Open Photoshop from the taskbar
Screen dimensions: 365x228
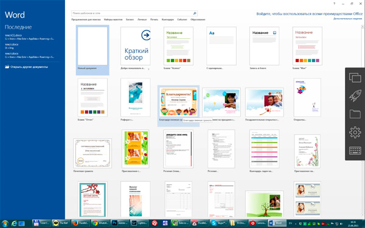pos(120,223)
